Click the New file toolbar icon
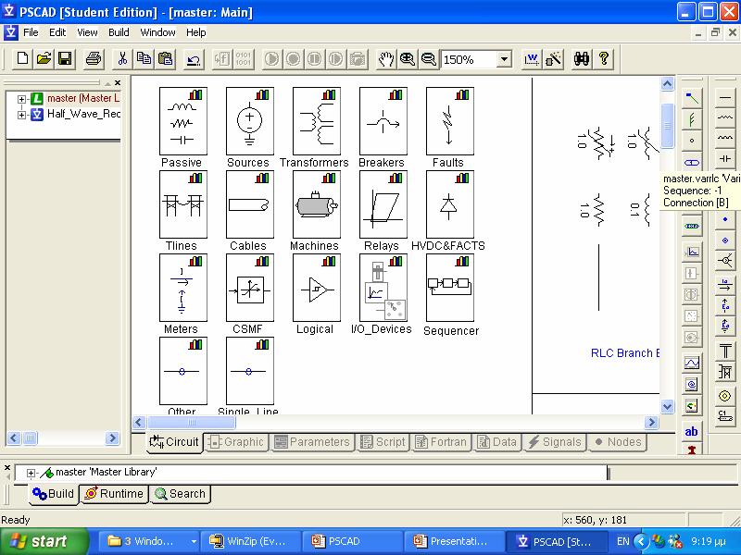Screen dimensions: 741x555 22,59
